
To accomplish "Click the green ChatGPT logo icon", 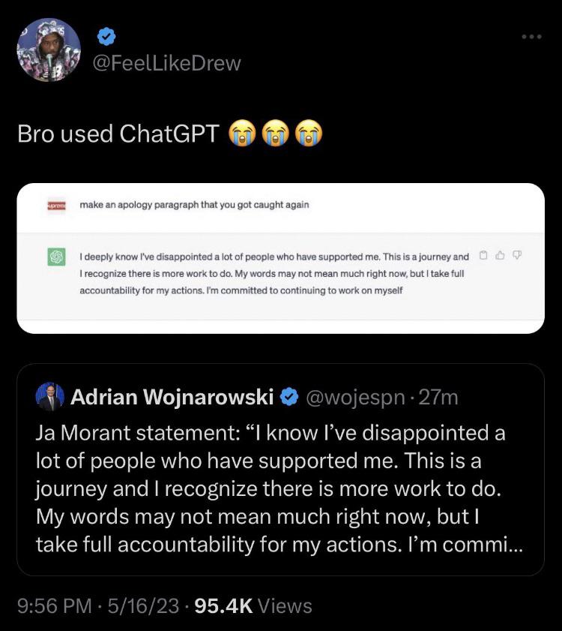I will pyautogui.click(x=55, y=256).
